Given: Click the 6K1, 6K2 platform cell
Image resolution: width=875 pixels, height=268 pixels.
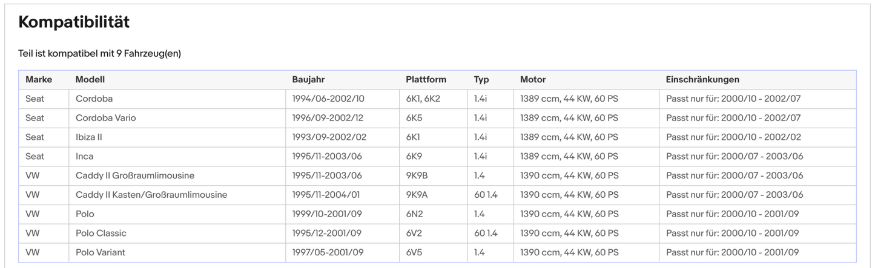Looking at the screenshot, I should tap(423, 99).
